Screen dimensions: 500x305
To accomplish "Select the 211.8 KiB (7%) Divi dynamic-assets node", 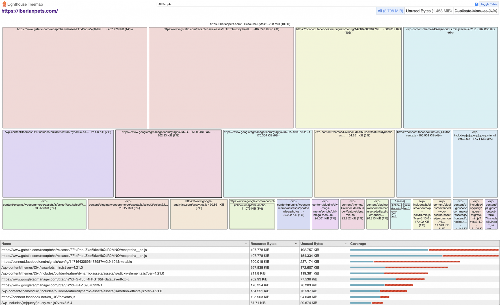I will 58,164.
